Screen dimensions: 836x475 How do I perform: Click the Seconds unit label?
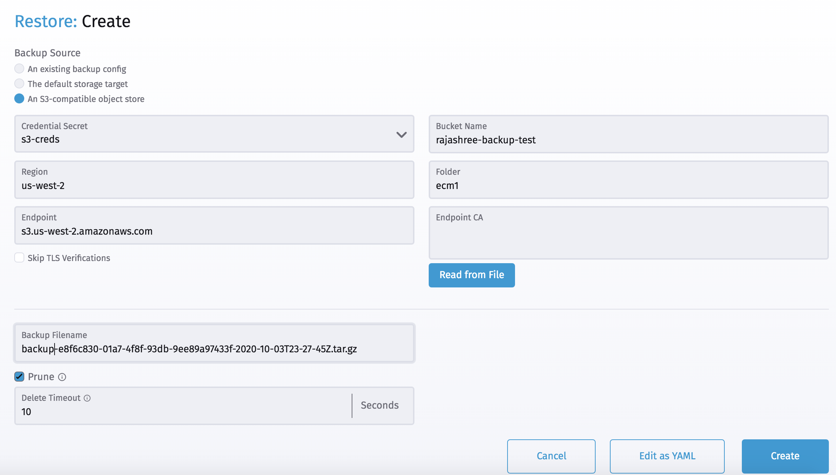click(x=379, y=405)
